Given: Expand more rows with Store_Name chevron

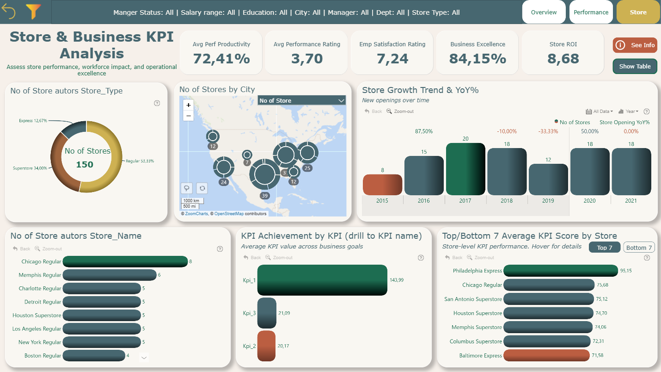Looking at the screenshot, I should tap(144, 357).
